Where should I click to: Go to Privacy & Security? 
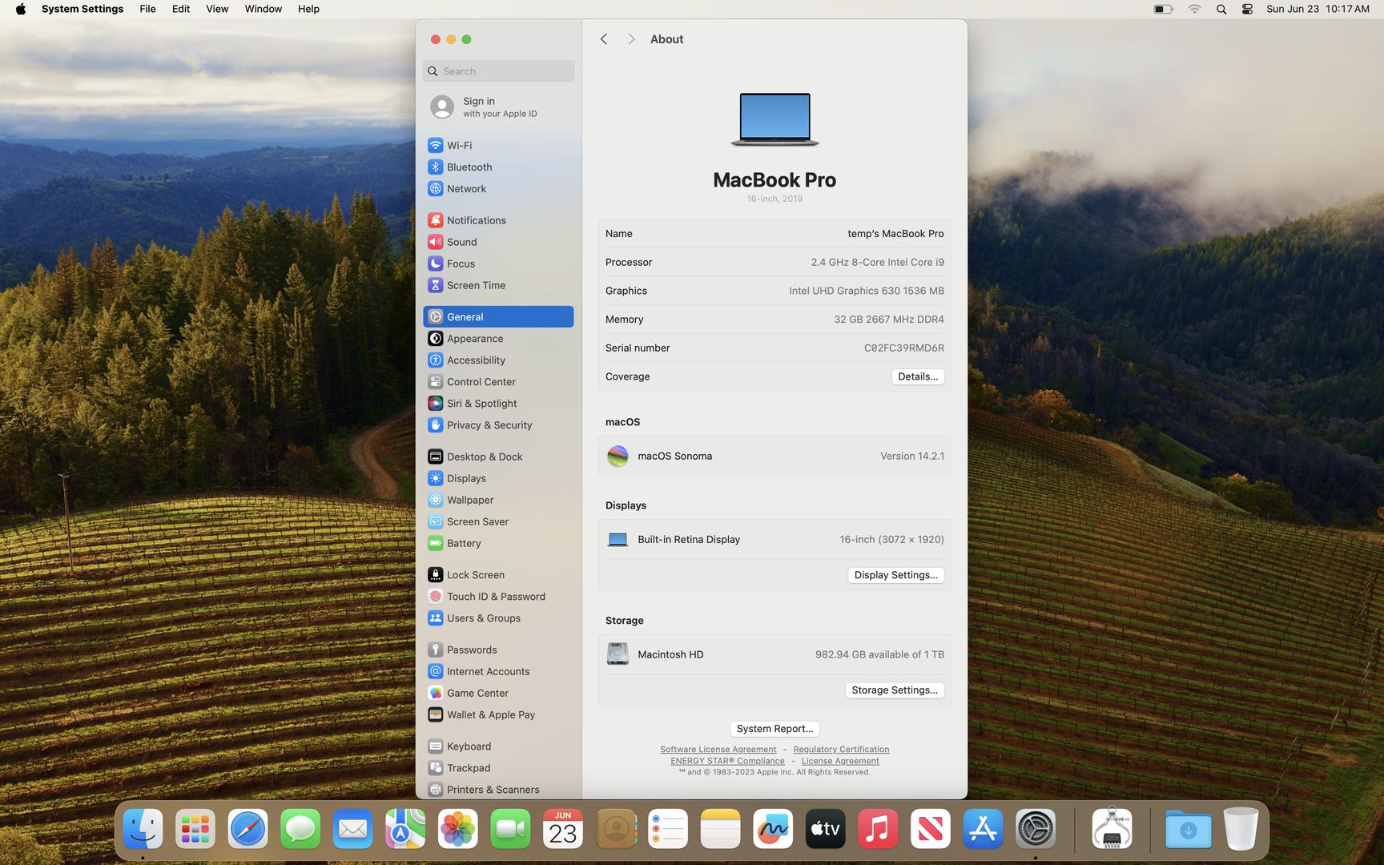[x=498, y=425]
